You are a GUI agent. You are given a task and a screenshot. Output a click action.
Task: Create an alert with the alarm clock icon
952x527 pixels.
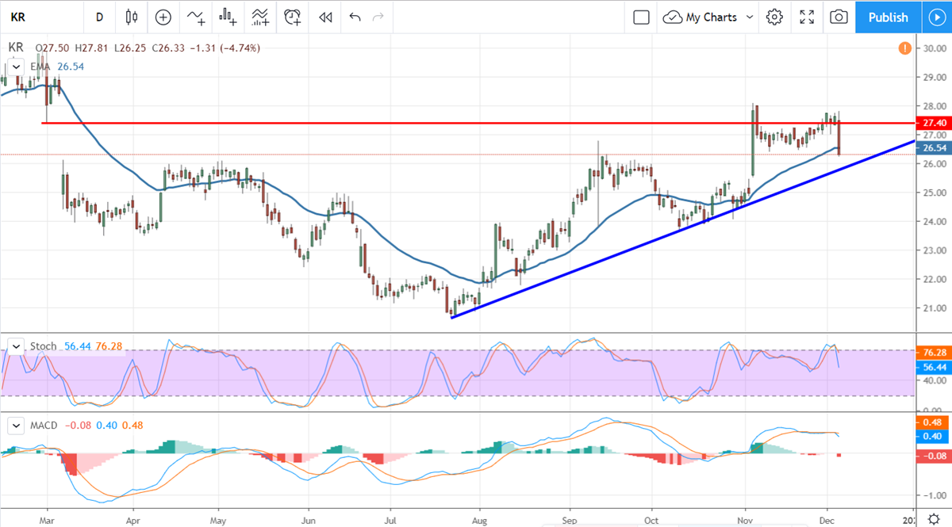coord(293,17)
